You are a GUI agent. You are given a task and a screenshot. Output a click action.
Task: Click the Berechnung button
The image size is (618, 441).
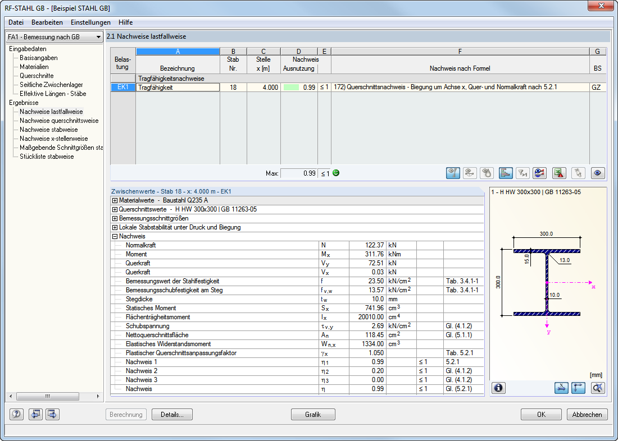(x=126, y=415)
